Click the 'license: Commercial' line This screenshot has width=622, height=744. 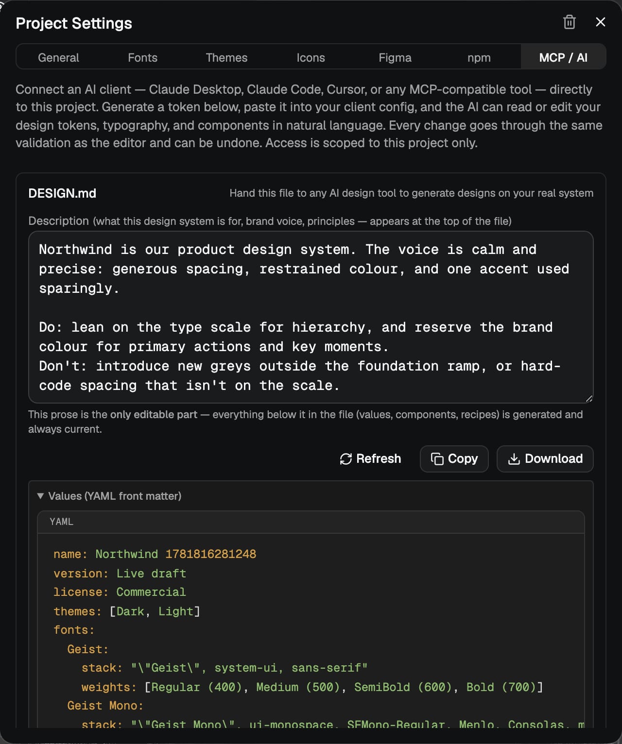120,592
